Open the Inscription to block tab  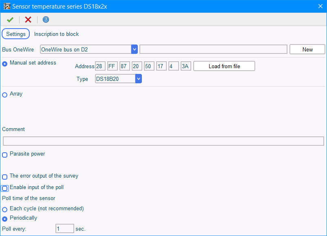[x=56, y=34]
